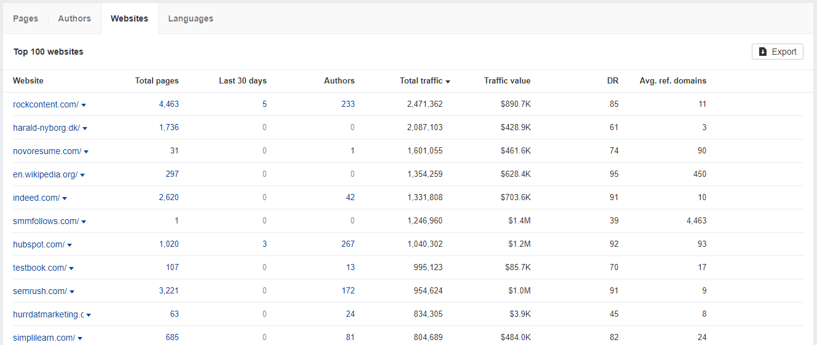This screenshot has width=817, height=345.
Task: Expand rockcontent.com dropdown arrow
Action: coord(84,105)
